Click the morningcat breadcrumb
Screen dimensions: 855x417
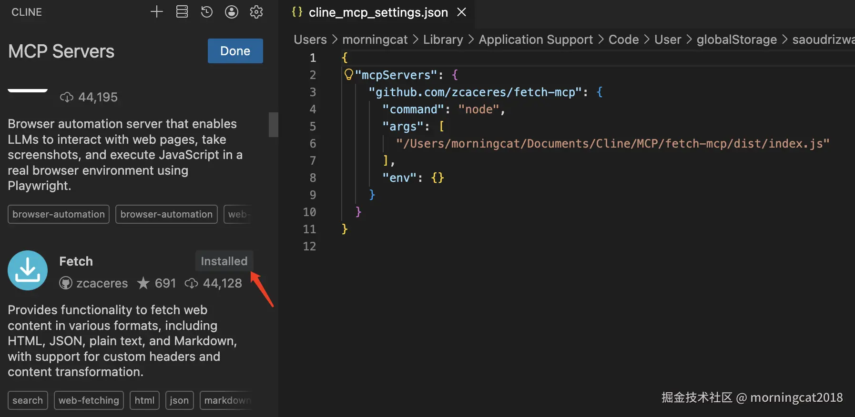pos(375,40)
